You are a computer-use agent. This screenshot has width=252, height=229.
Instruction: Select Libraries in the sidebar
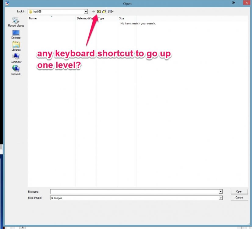pos(16,46)
